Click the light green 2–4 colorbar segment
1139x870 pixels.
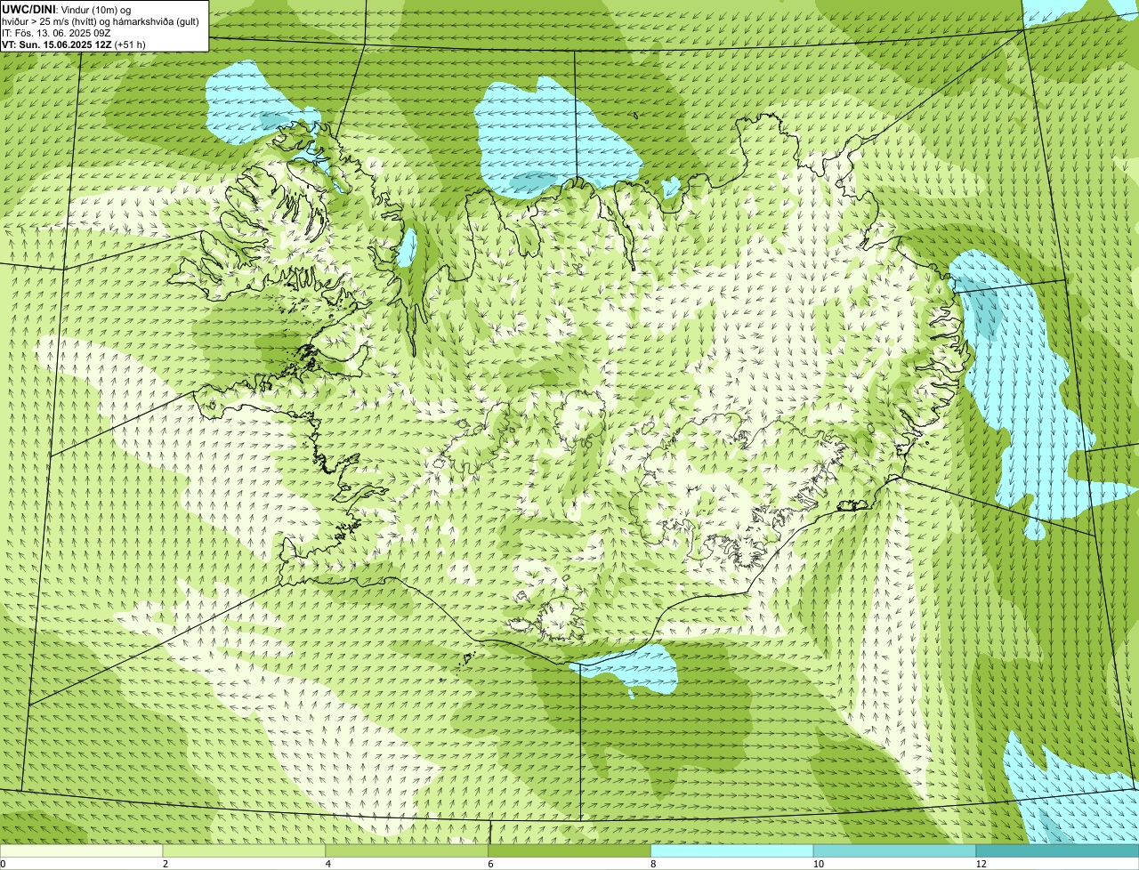[x=245, y=851]
